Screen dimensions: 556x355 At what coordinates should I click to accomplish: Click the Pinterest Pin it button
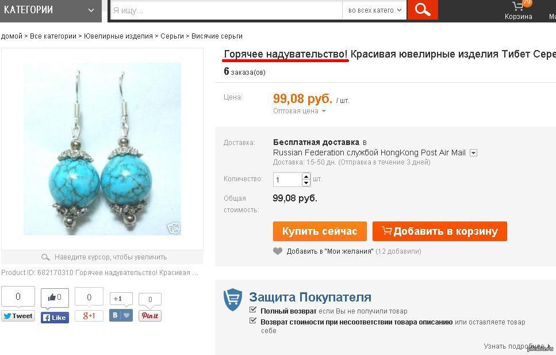point(149,316)
